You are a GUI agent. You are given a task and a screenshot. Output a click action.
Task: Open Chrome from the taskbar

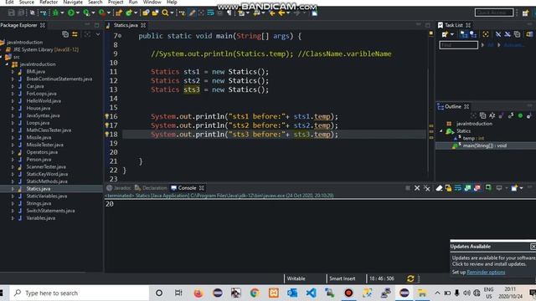(x=255, y=293)
